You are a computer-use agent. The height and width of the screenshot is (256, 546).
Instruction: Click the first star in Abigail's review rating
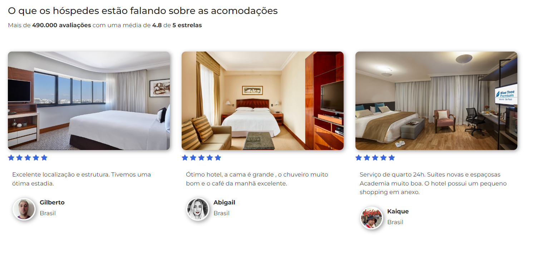pyautogui.click(x=185, y=158)
